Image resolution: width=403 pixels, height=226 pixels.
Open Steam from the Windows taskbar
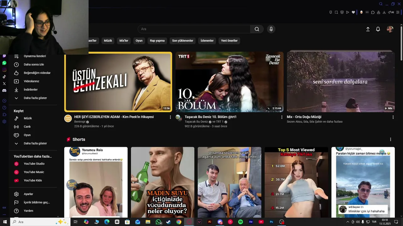click(168, 222)
